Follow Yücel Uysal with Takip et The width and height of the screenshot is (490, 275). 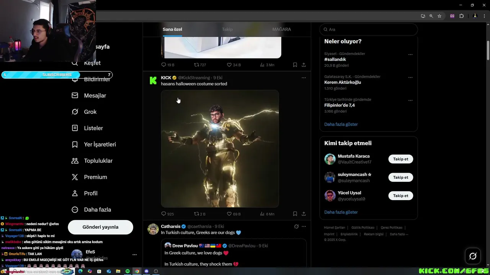401,196
